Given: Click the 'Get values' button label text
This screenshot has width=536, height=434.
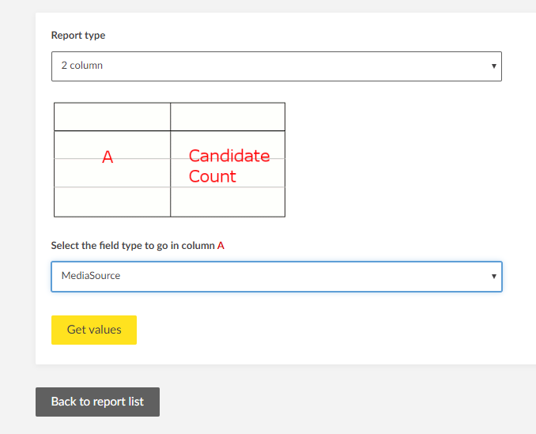Looking at the screenshot, I should 94,330.
